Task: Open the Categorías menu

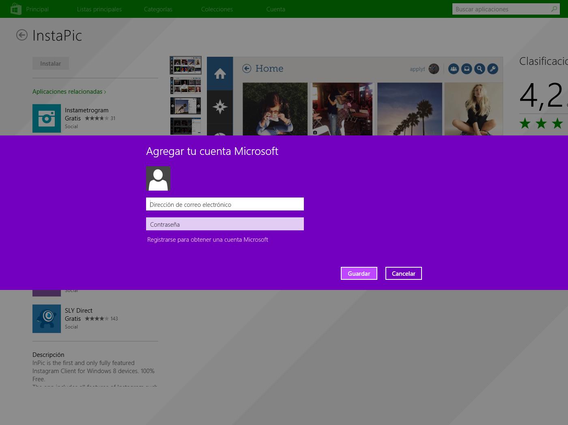Action: pos(158,9)
